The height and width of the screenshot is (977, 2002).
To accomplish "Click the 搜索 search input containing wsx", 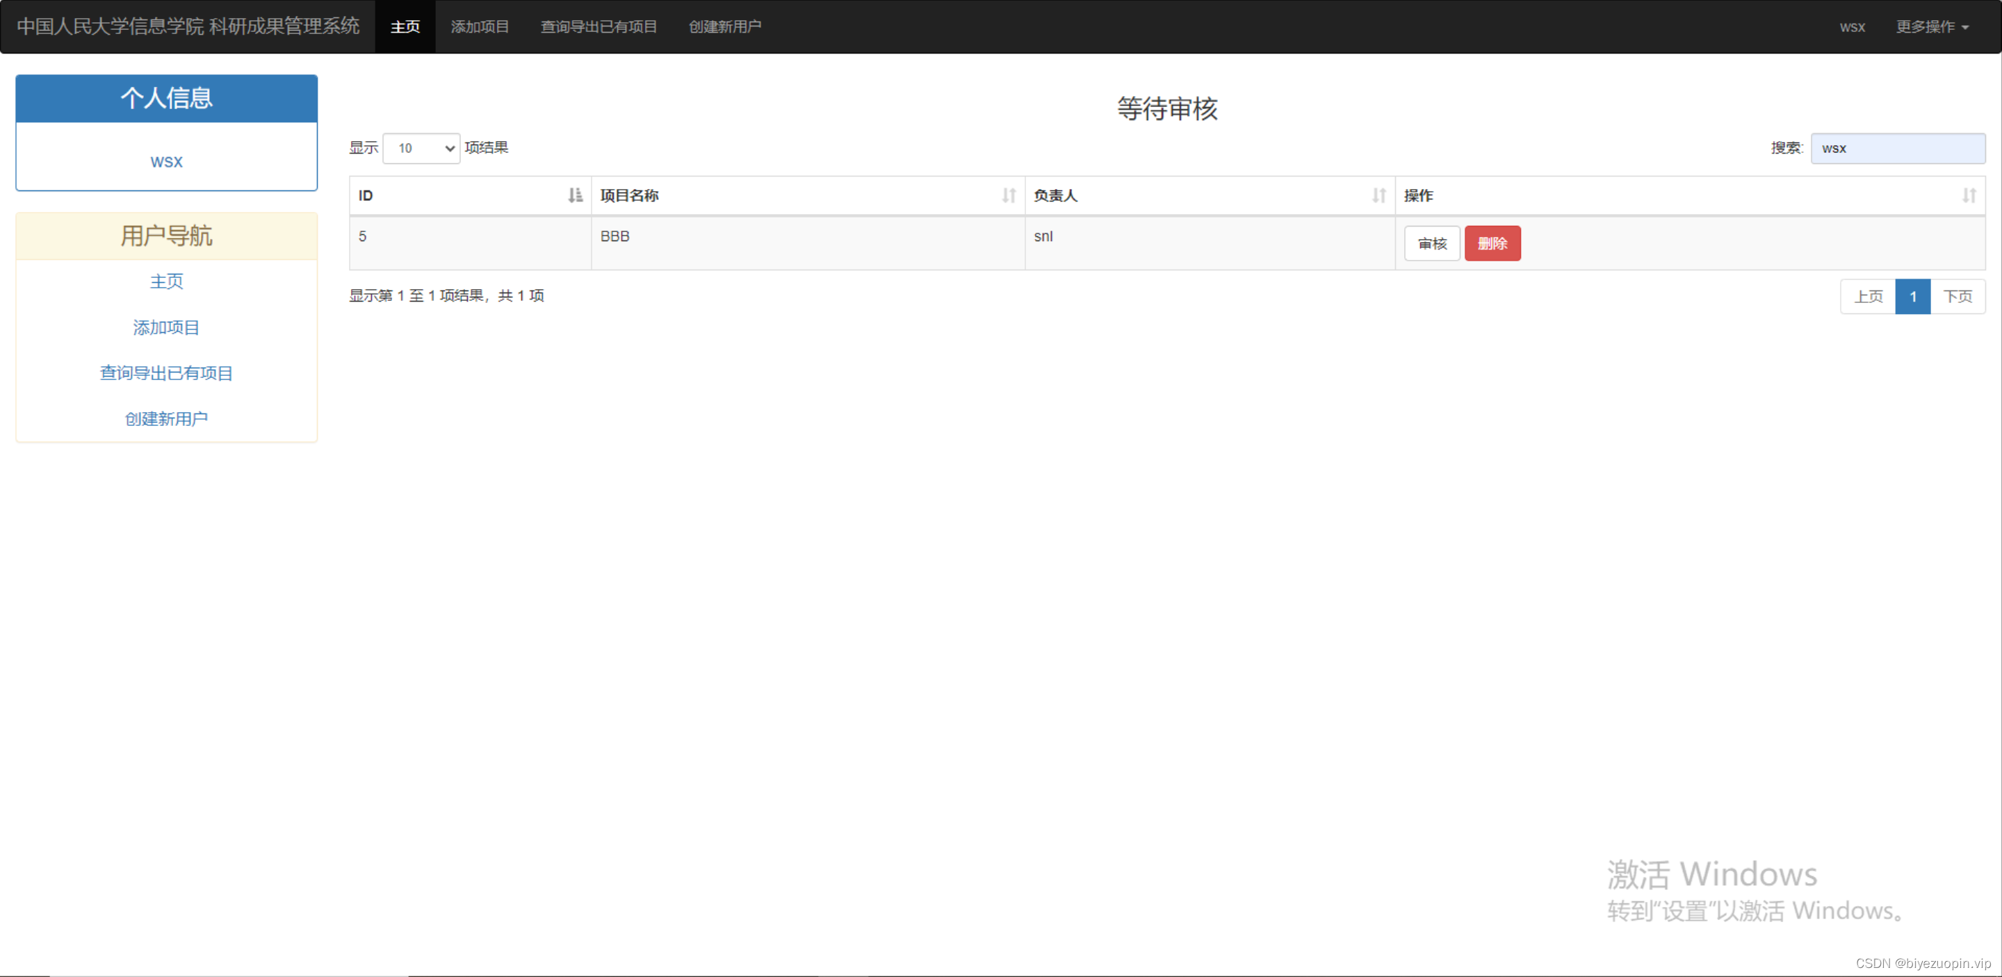I will click(1898, 147).
